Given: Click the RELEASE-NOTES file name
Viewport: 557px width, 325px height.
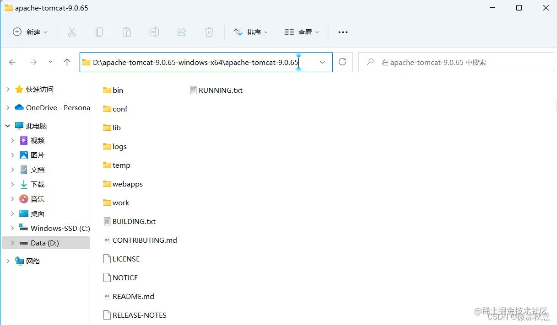Looking at the screenshot, I should click(140, 315).
